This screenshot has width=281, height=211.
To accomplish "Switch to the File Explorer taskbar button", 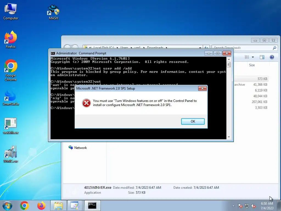I will pos(58,206).
